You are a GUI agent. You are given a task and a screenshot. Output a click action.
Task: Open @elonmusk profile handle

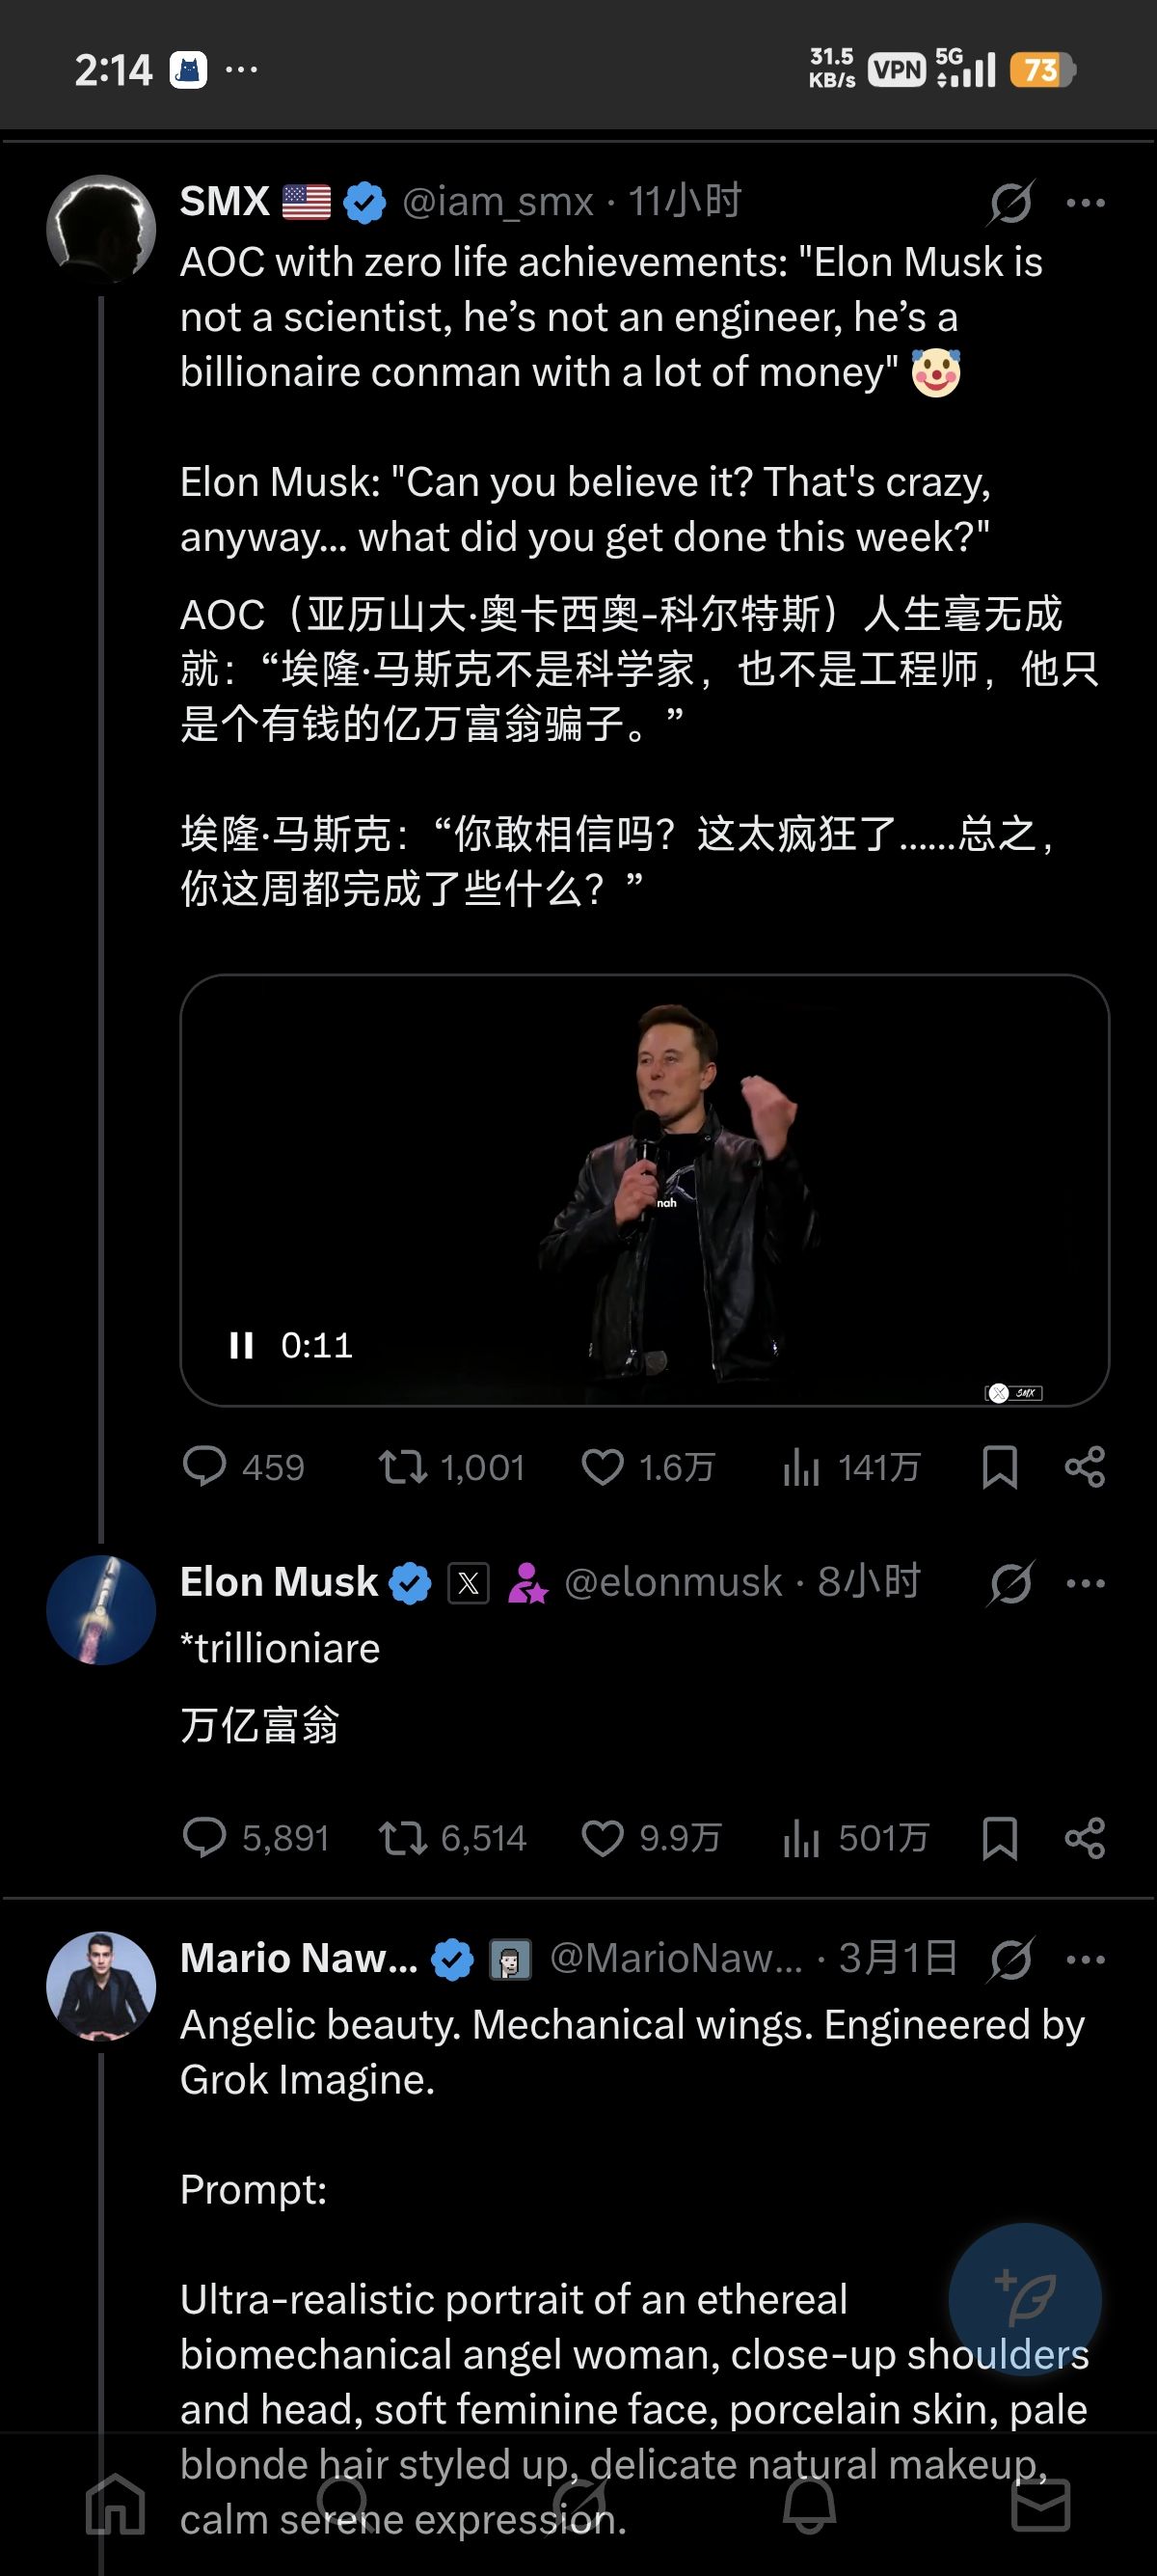[672, 1583]
